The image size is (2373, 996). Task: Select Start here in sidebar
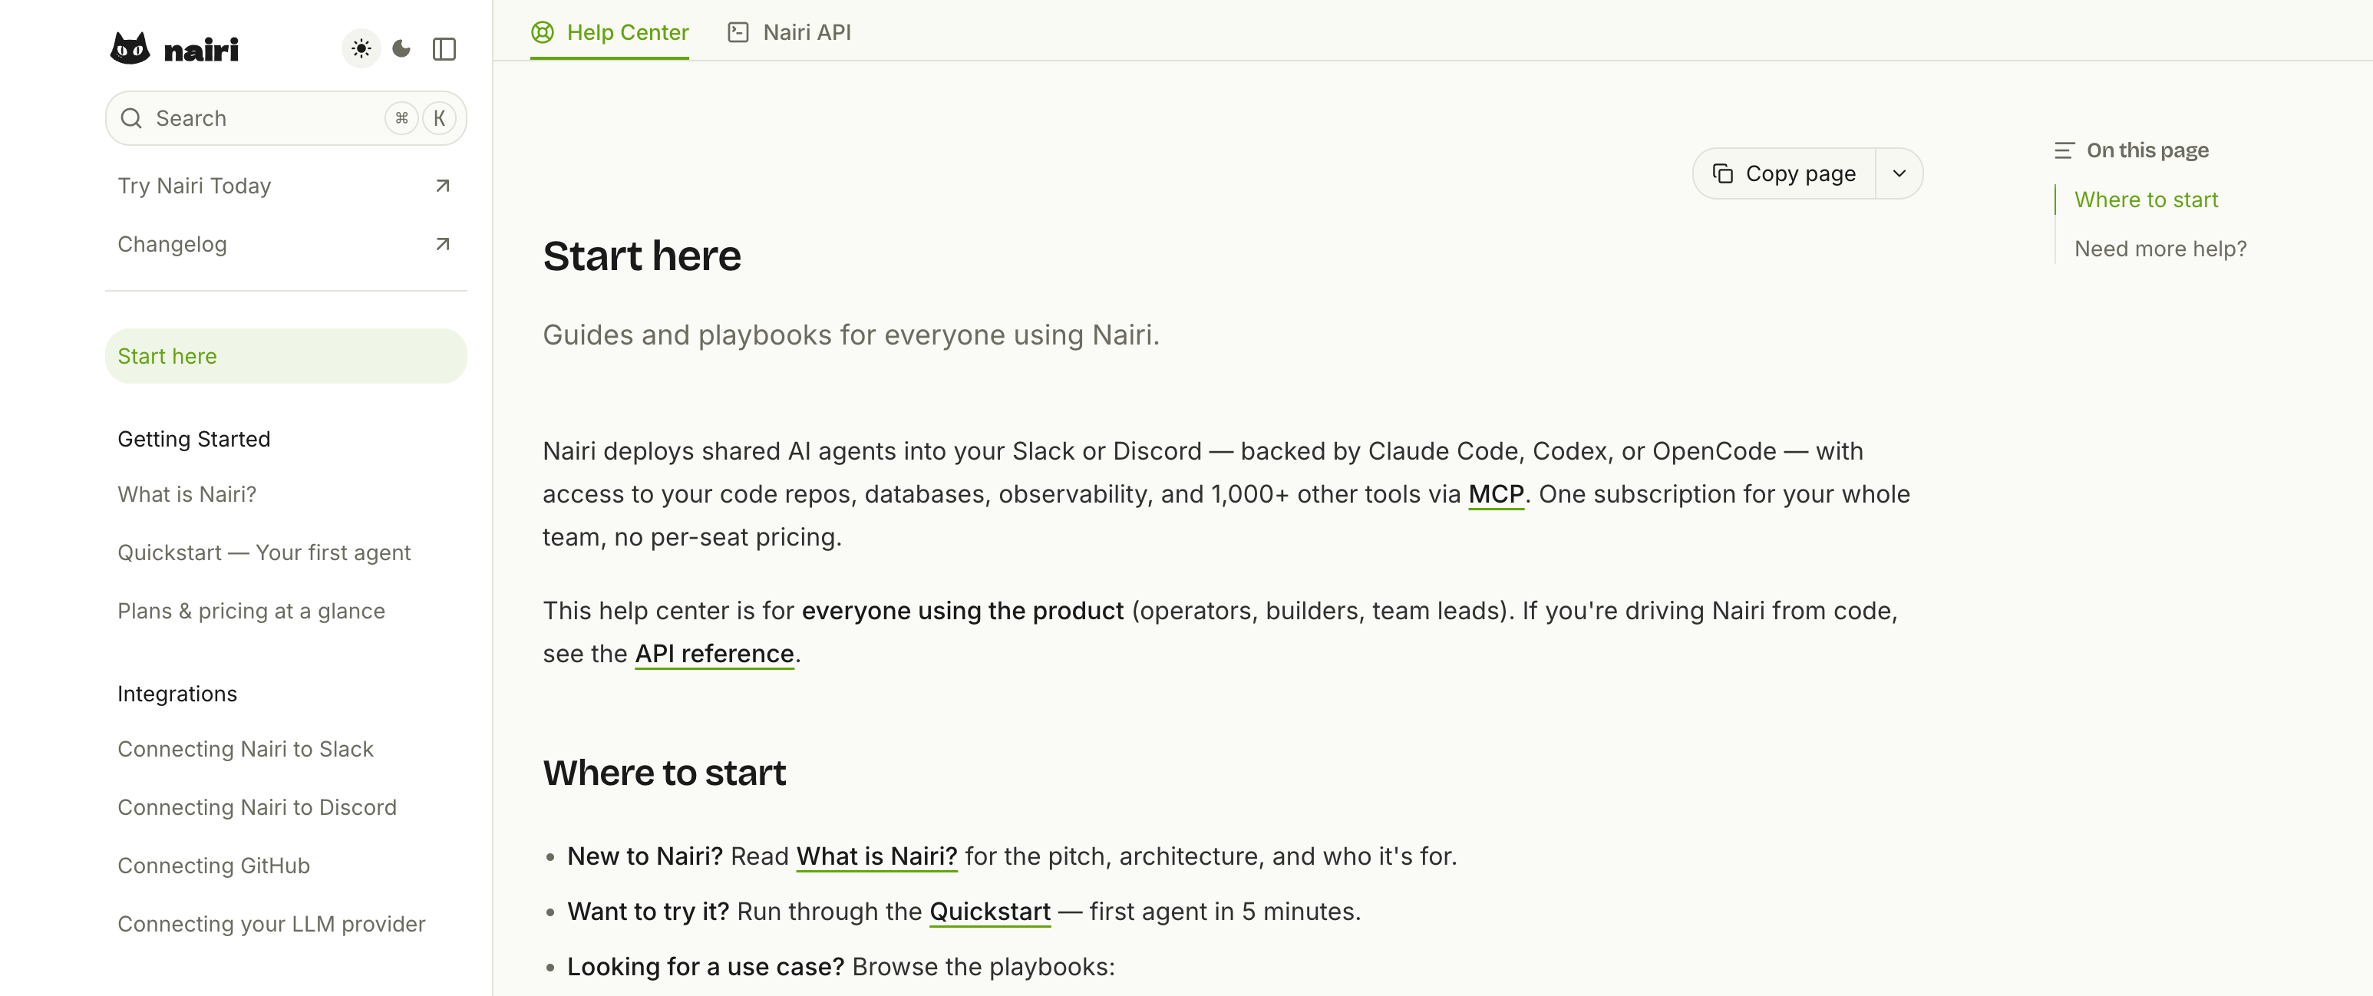coord(285,355)
